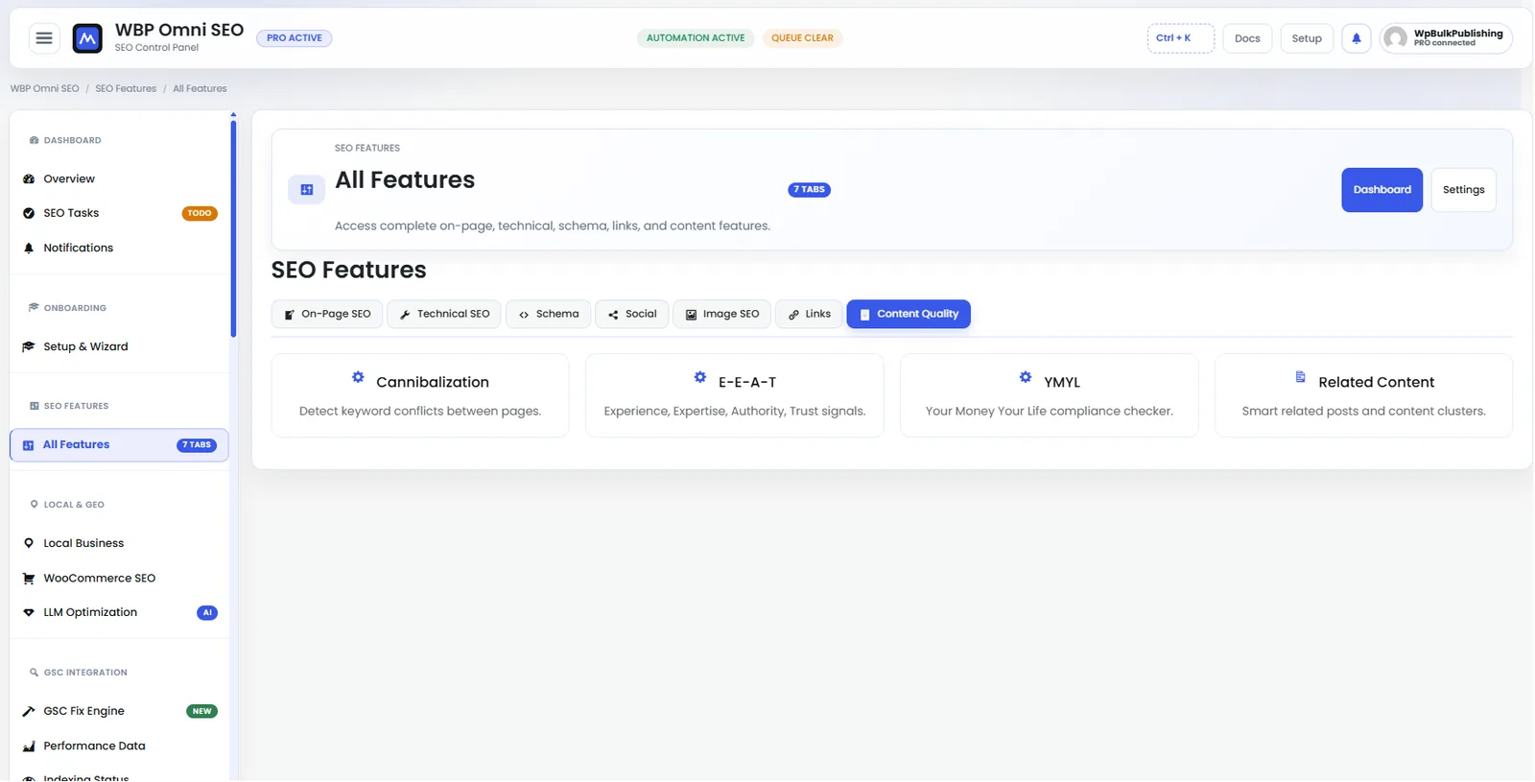Open the Settings button in header card
The height and width of the screenshot is (782, 1535).
[x=1463, y=190]
